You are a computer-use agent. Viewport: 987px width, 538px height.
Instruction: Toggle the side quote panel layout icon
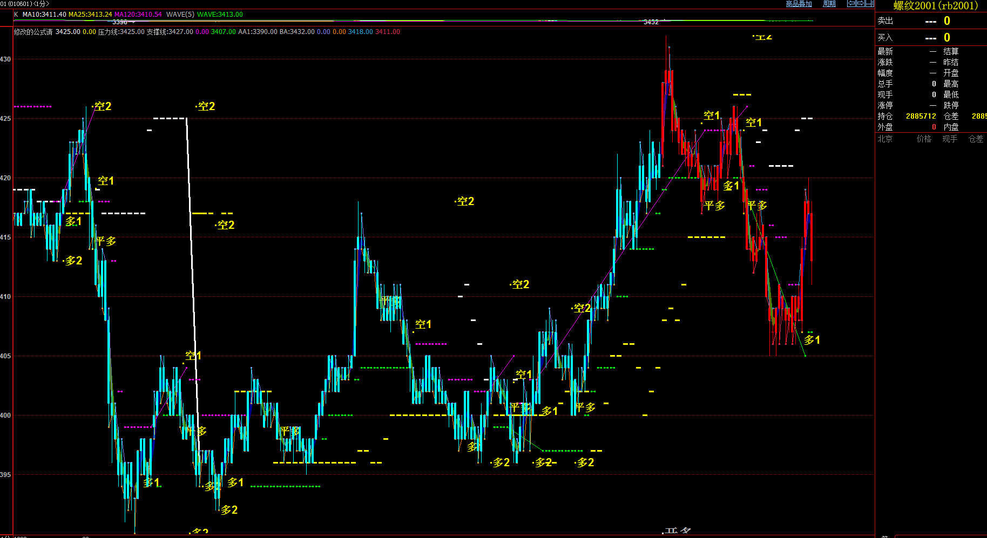[x=869, y=4]
